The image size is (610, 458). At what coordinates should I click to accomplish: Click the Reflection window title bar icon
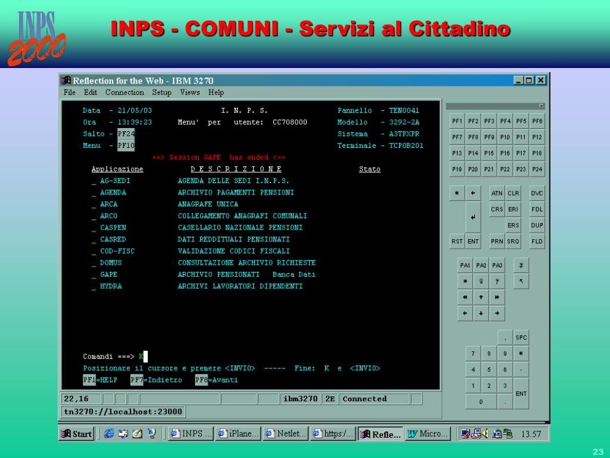[66, 81]
